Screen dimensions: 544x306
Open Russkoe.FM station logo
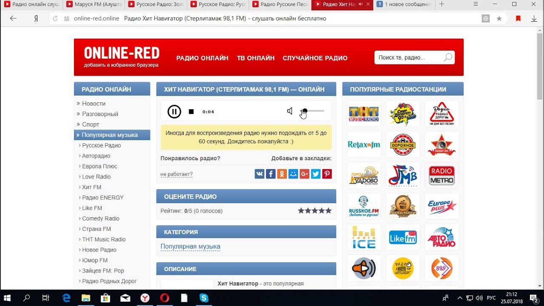pos(364,206)
